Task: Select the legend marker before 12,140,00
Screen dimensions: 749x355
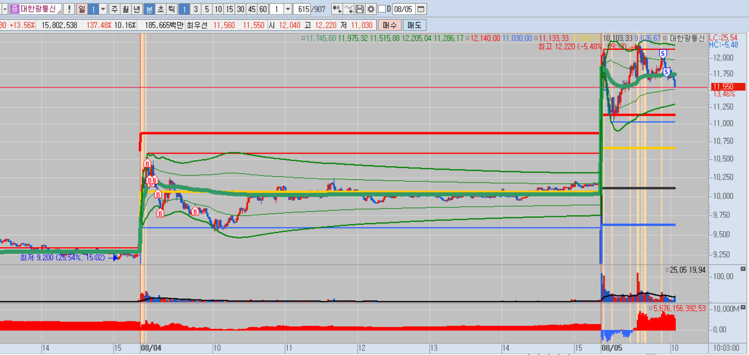Action: pyautogui.click(x=467, y=38)
